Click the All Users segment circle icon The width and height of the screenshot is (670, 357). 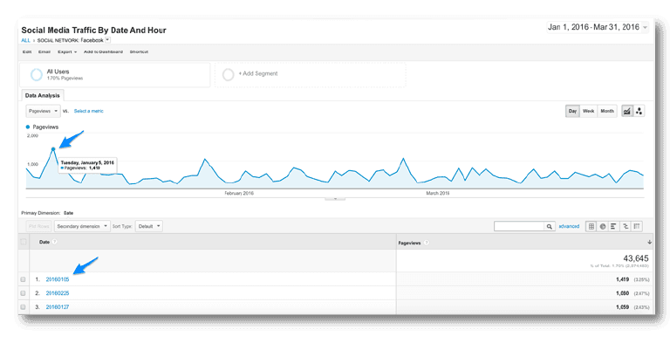37,74
